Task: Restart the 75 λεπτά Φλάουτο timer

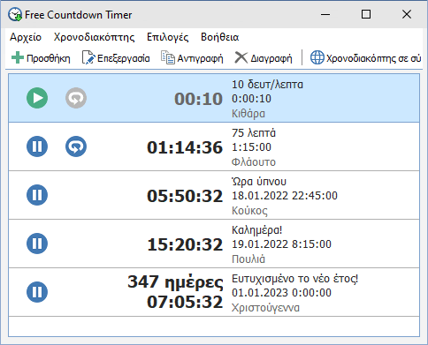Action: (x=76, y=146)
